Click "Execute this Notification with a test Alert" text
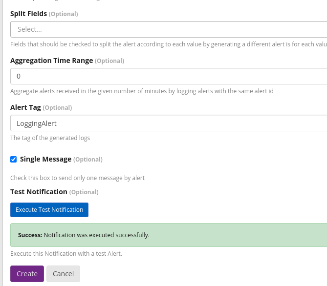 (66, 254)
